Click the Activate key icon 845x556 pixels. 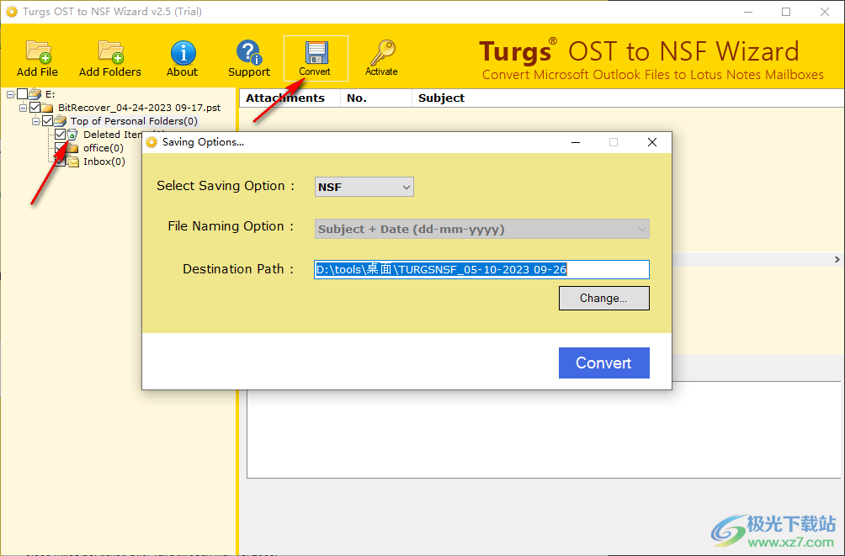coord(381,58)
